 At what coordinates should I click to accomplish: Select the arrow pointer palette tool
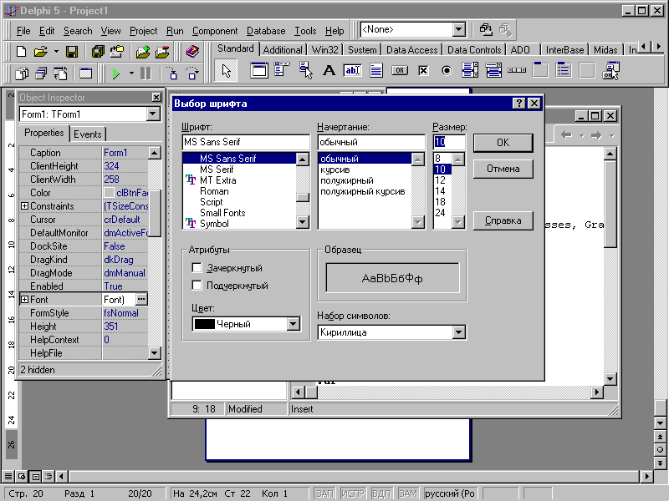point(226,70)
